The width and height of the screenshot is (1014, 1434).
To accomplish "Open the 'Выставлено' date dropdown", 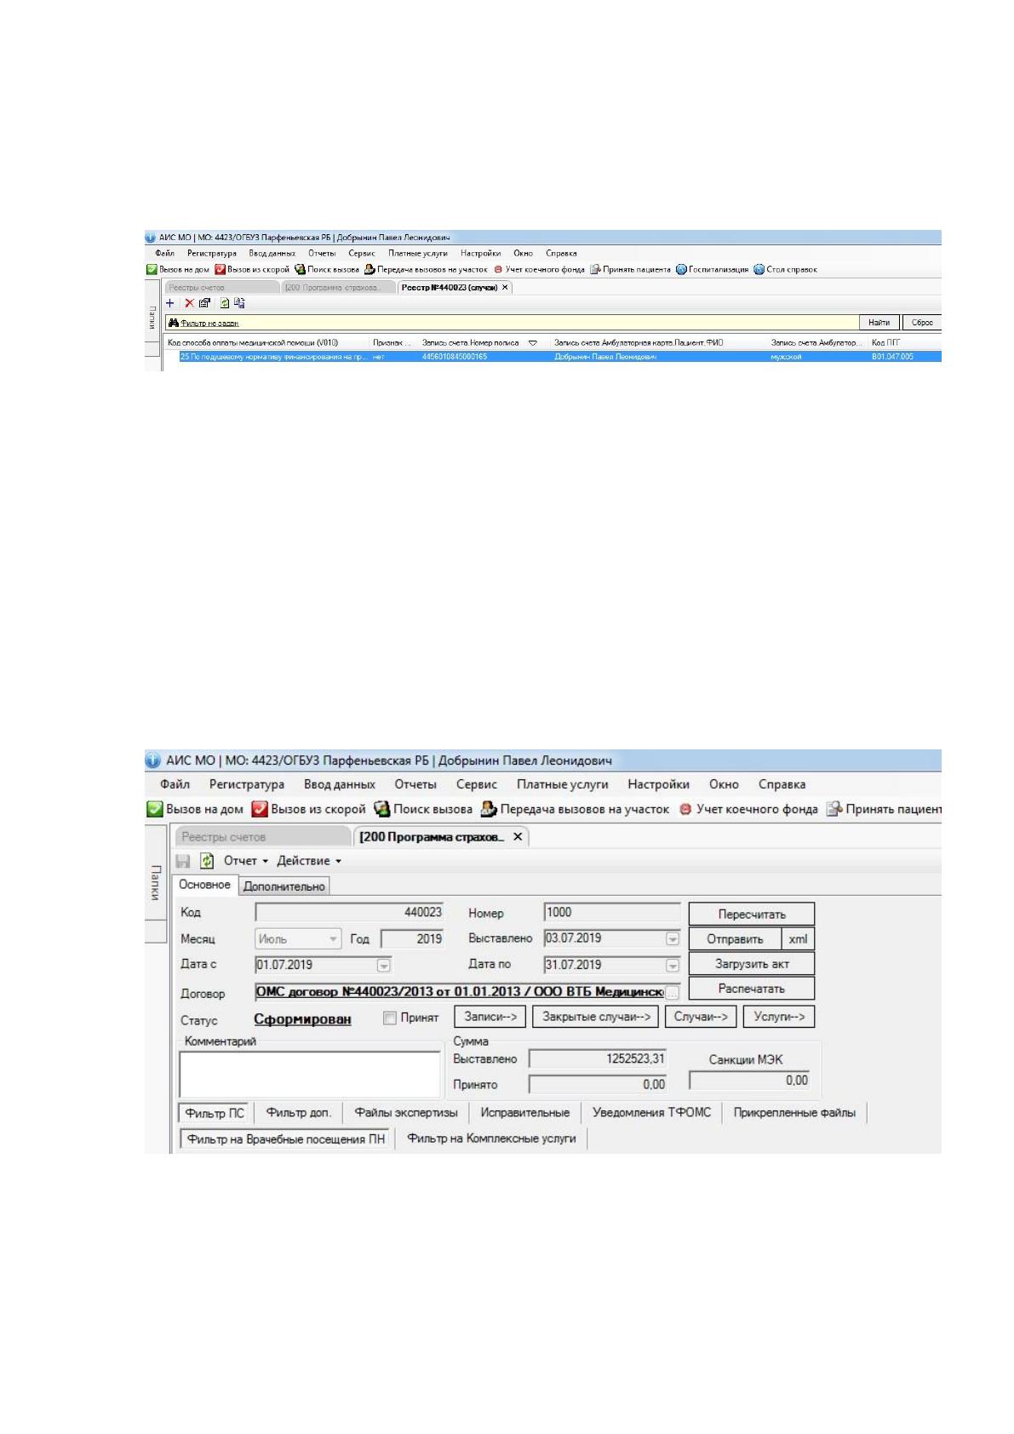I will 673,939.
